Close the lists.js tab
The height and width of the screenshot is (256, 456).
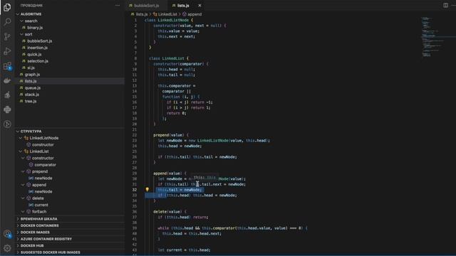199,5
